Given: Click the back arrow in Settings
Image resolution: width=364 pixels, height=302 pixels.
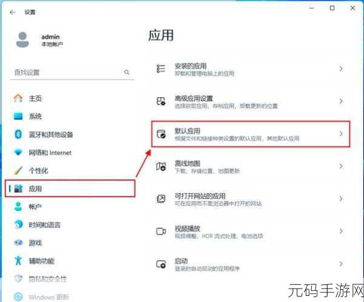Looking at the screenshot, I should pyautogui.click(x=12, y=12).
